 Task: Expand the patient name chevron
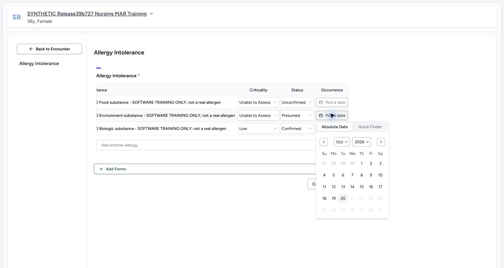pos(151,14)
